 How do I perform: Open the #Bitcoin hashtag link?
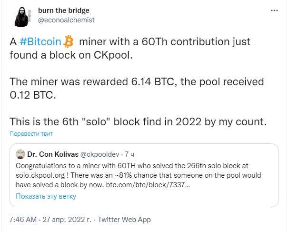pyautogui.click(x=40, y=42)
